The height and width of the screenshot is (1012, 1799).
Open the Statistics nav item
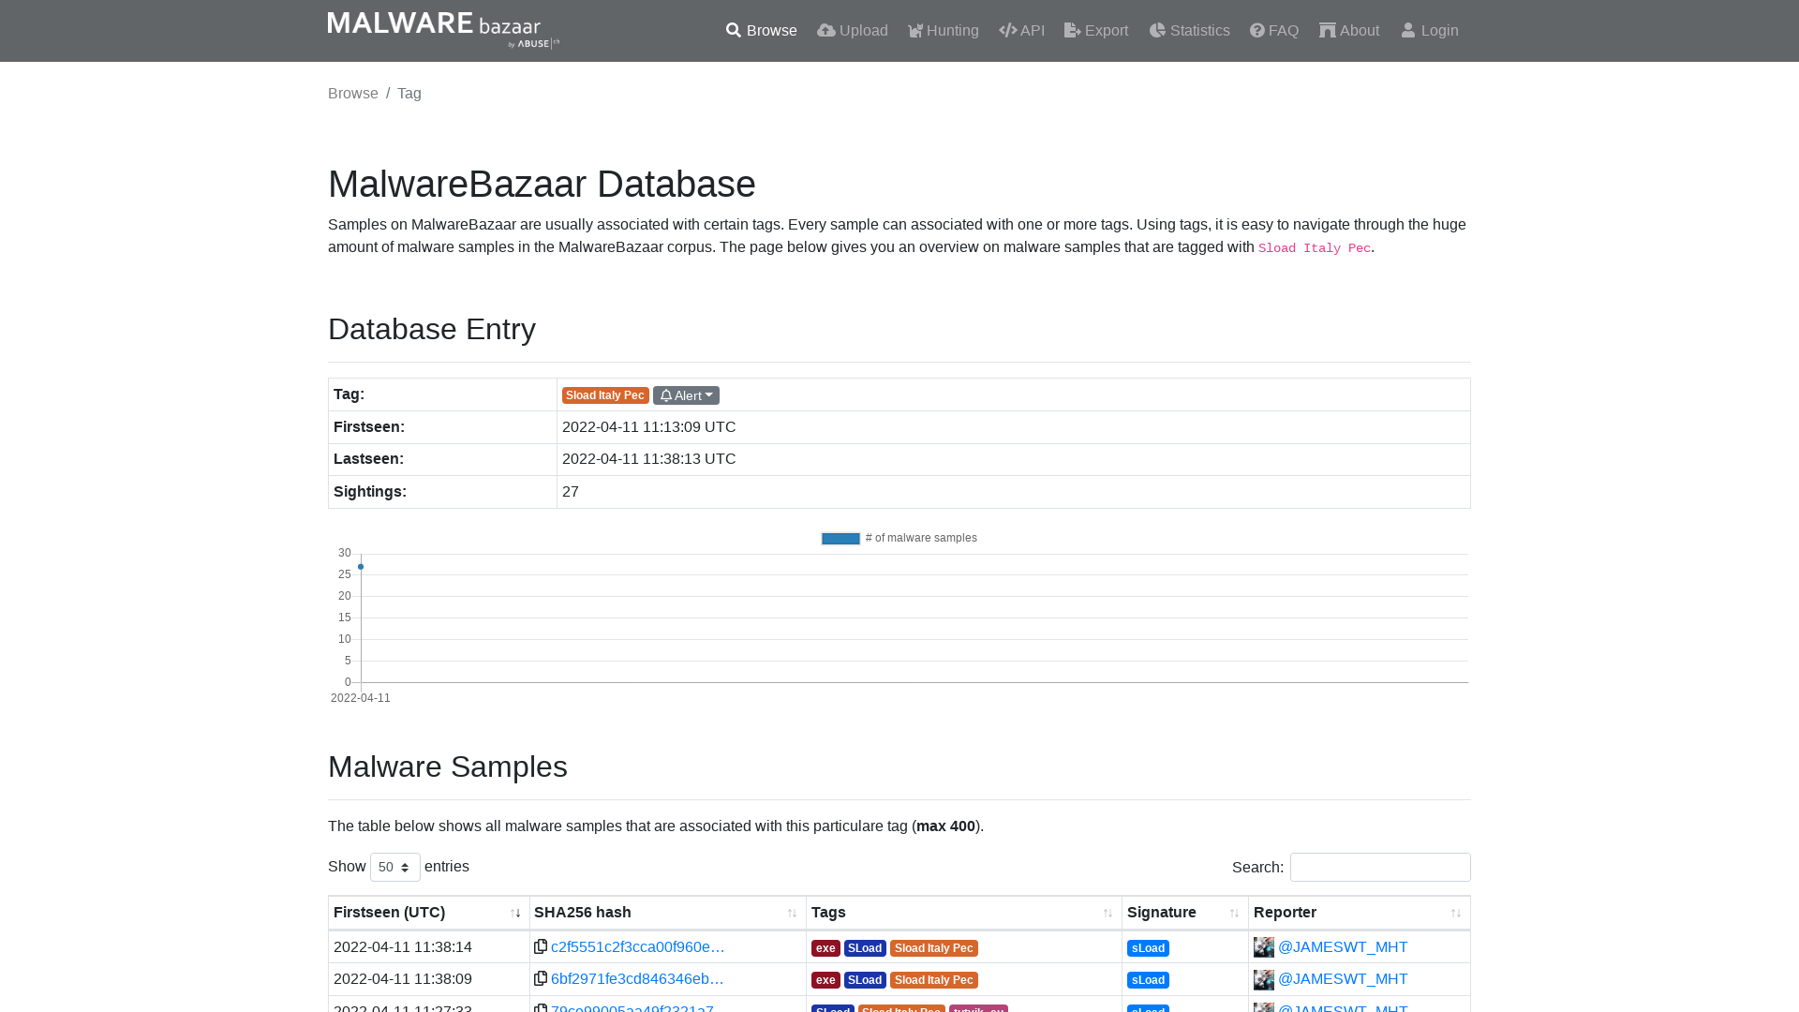1189,31
